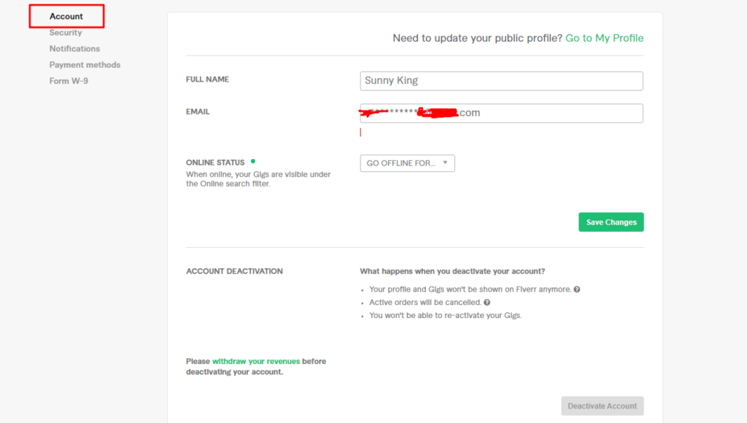Click help icon beside Active orders cancelled
747x423 pixels.
click(487, 303)
